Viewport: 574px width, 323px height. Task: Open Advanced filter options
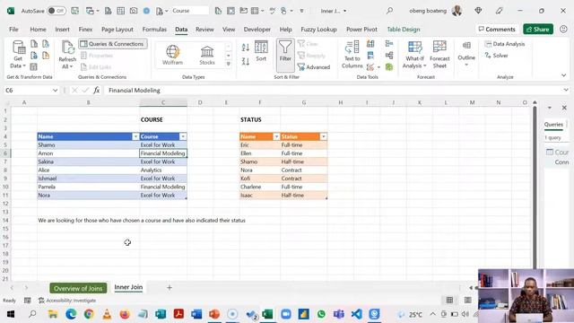click(314, 67)
